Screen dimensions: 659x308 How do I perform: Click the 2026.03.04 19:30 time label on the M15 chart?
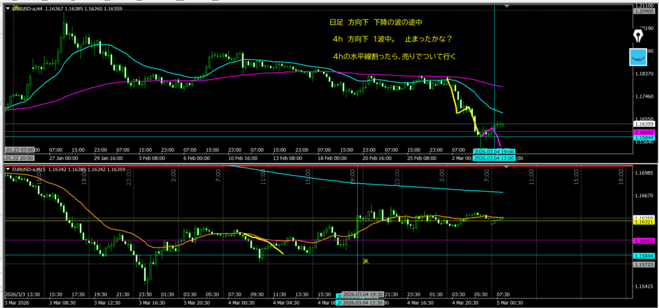tap(361, 296)
